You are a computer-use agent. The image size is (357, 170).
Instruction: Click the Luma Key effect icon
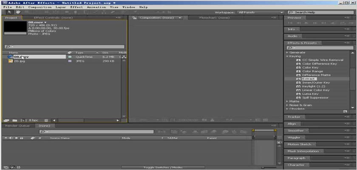298,94
